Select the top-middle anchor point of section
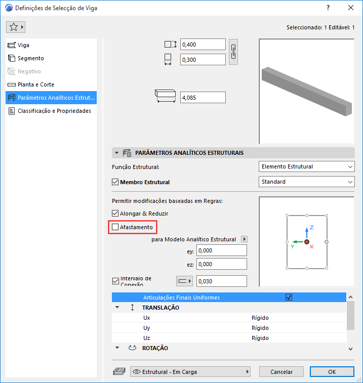The width and height of the screenshot is (363, 383). 306,216
